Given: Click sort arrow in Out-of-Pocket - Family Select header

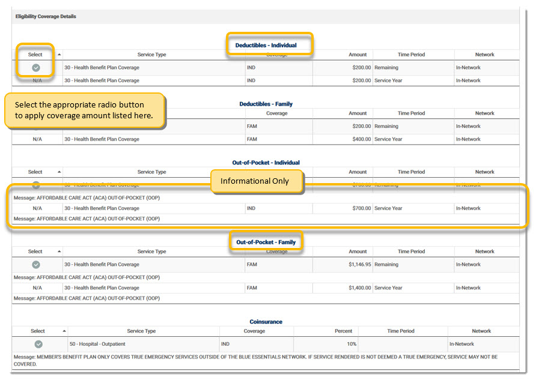Looking at the screenshot, I should tap(59, 252).
